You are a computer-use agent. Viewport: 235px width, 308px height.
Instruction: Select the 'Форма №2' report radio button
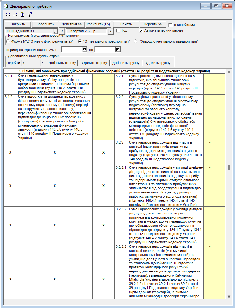click(x=8, y=41)
